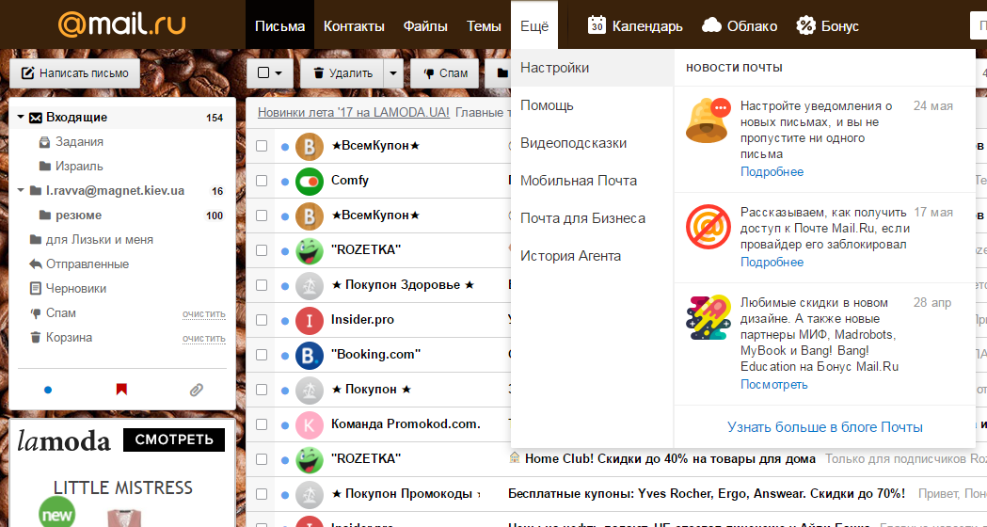Click the Покупон Здоровье avatar
Image resolution: width=987 pixels, height=527 pixels.
309,285
